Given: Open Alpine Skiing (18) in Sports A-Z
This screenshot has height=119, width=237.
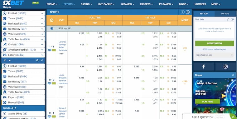Looking at the screenshot, I should coord(23,114).
